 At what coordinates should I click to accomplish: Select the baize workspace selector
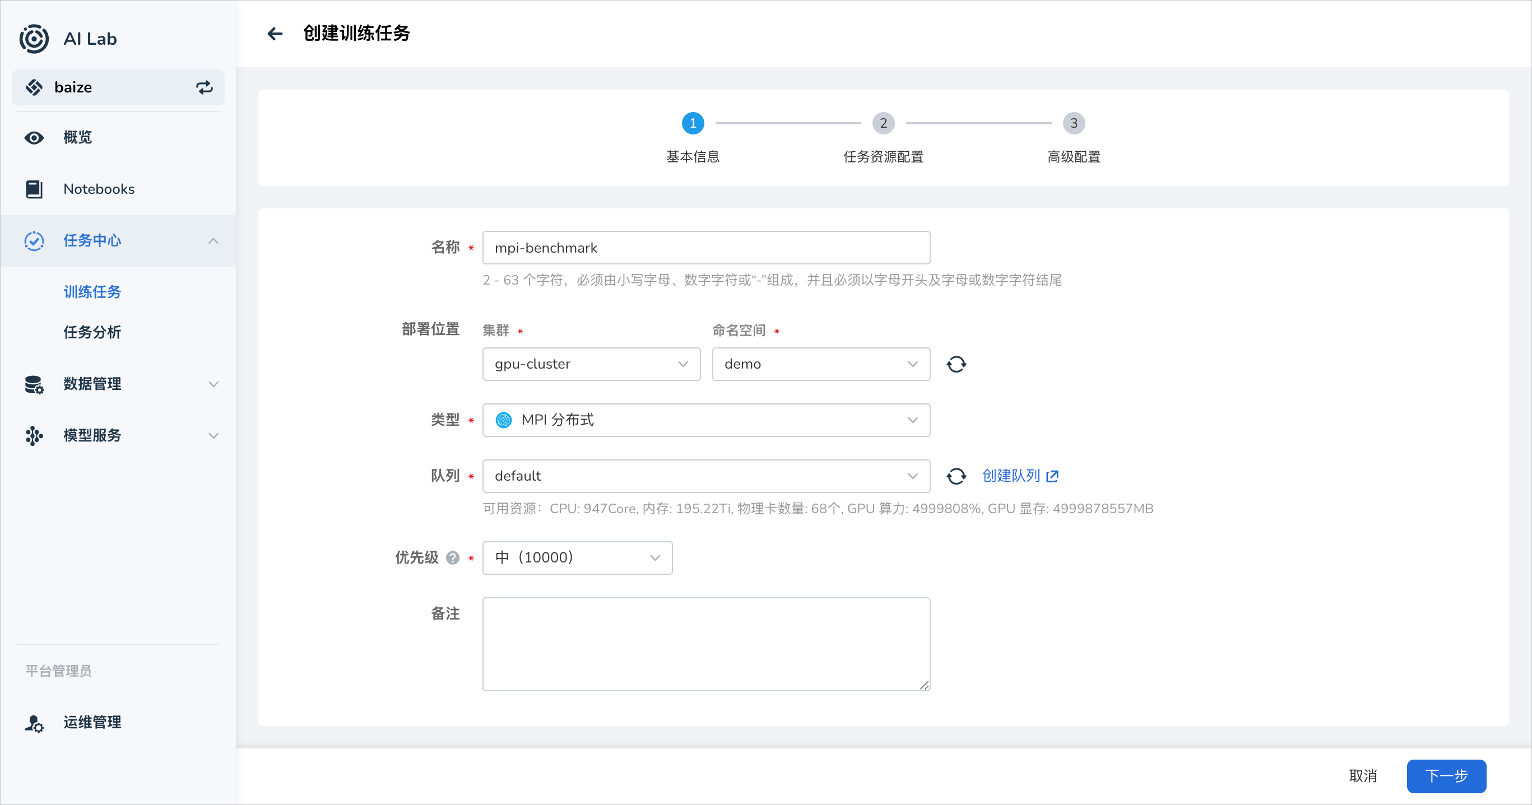tap(118, 87)
